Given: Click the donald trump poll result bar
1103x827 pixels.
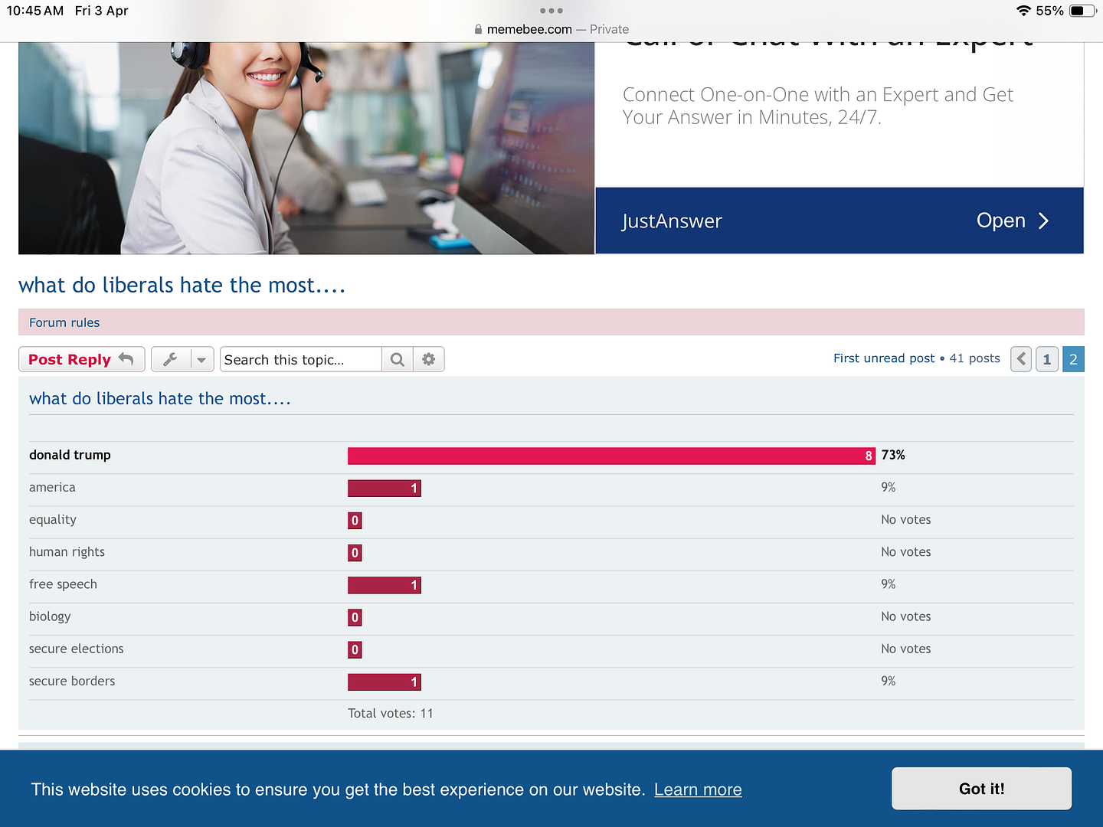Looking at the screenshot, I should 611,456.
